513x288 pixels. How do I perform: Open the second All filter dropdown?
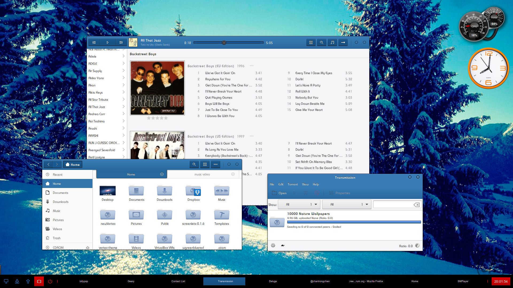coord(347,205)
